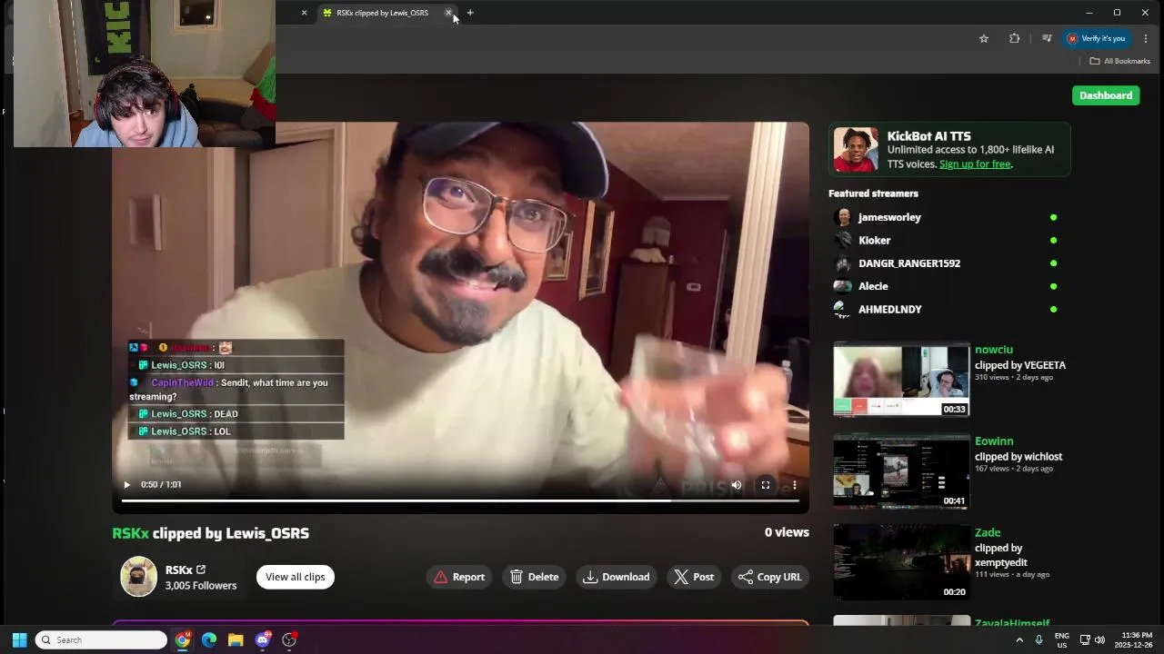This screenshot has height=654, width=1164.
Task: Open the nowciu clip thumbnail
Action: pos(901,380)
